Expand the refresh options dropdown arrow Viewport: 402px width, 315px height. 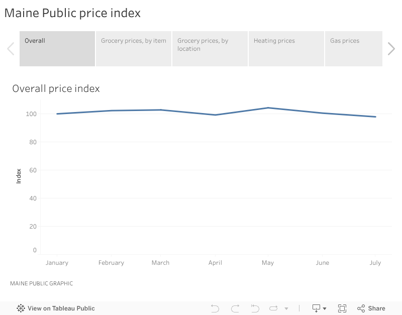click(286, 308)
